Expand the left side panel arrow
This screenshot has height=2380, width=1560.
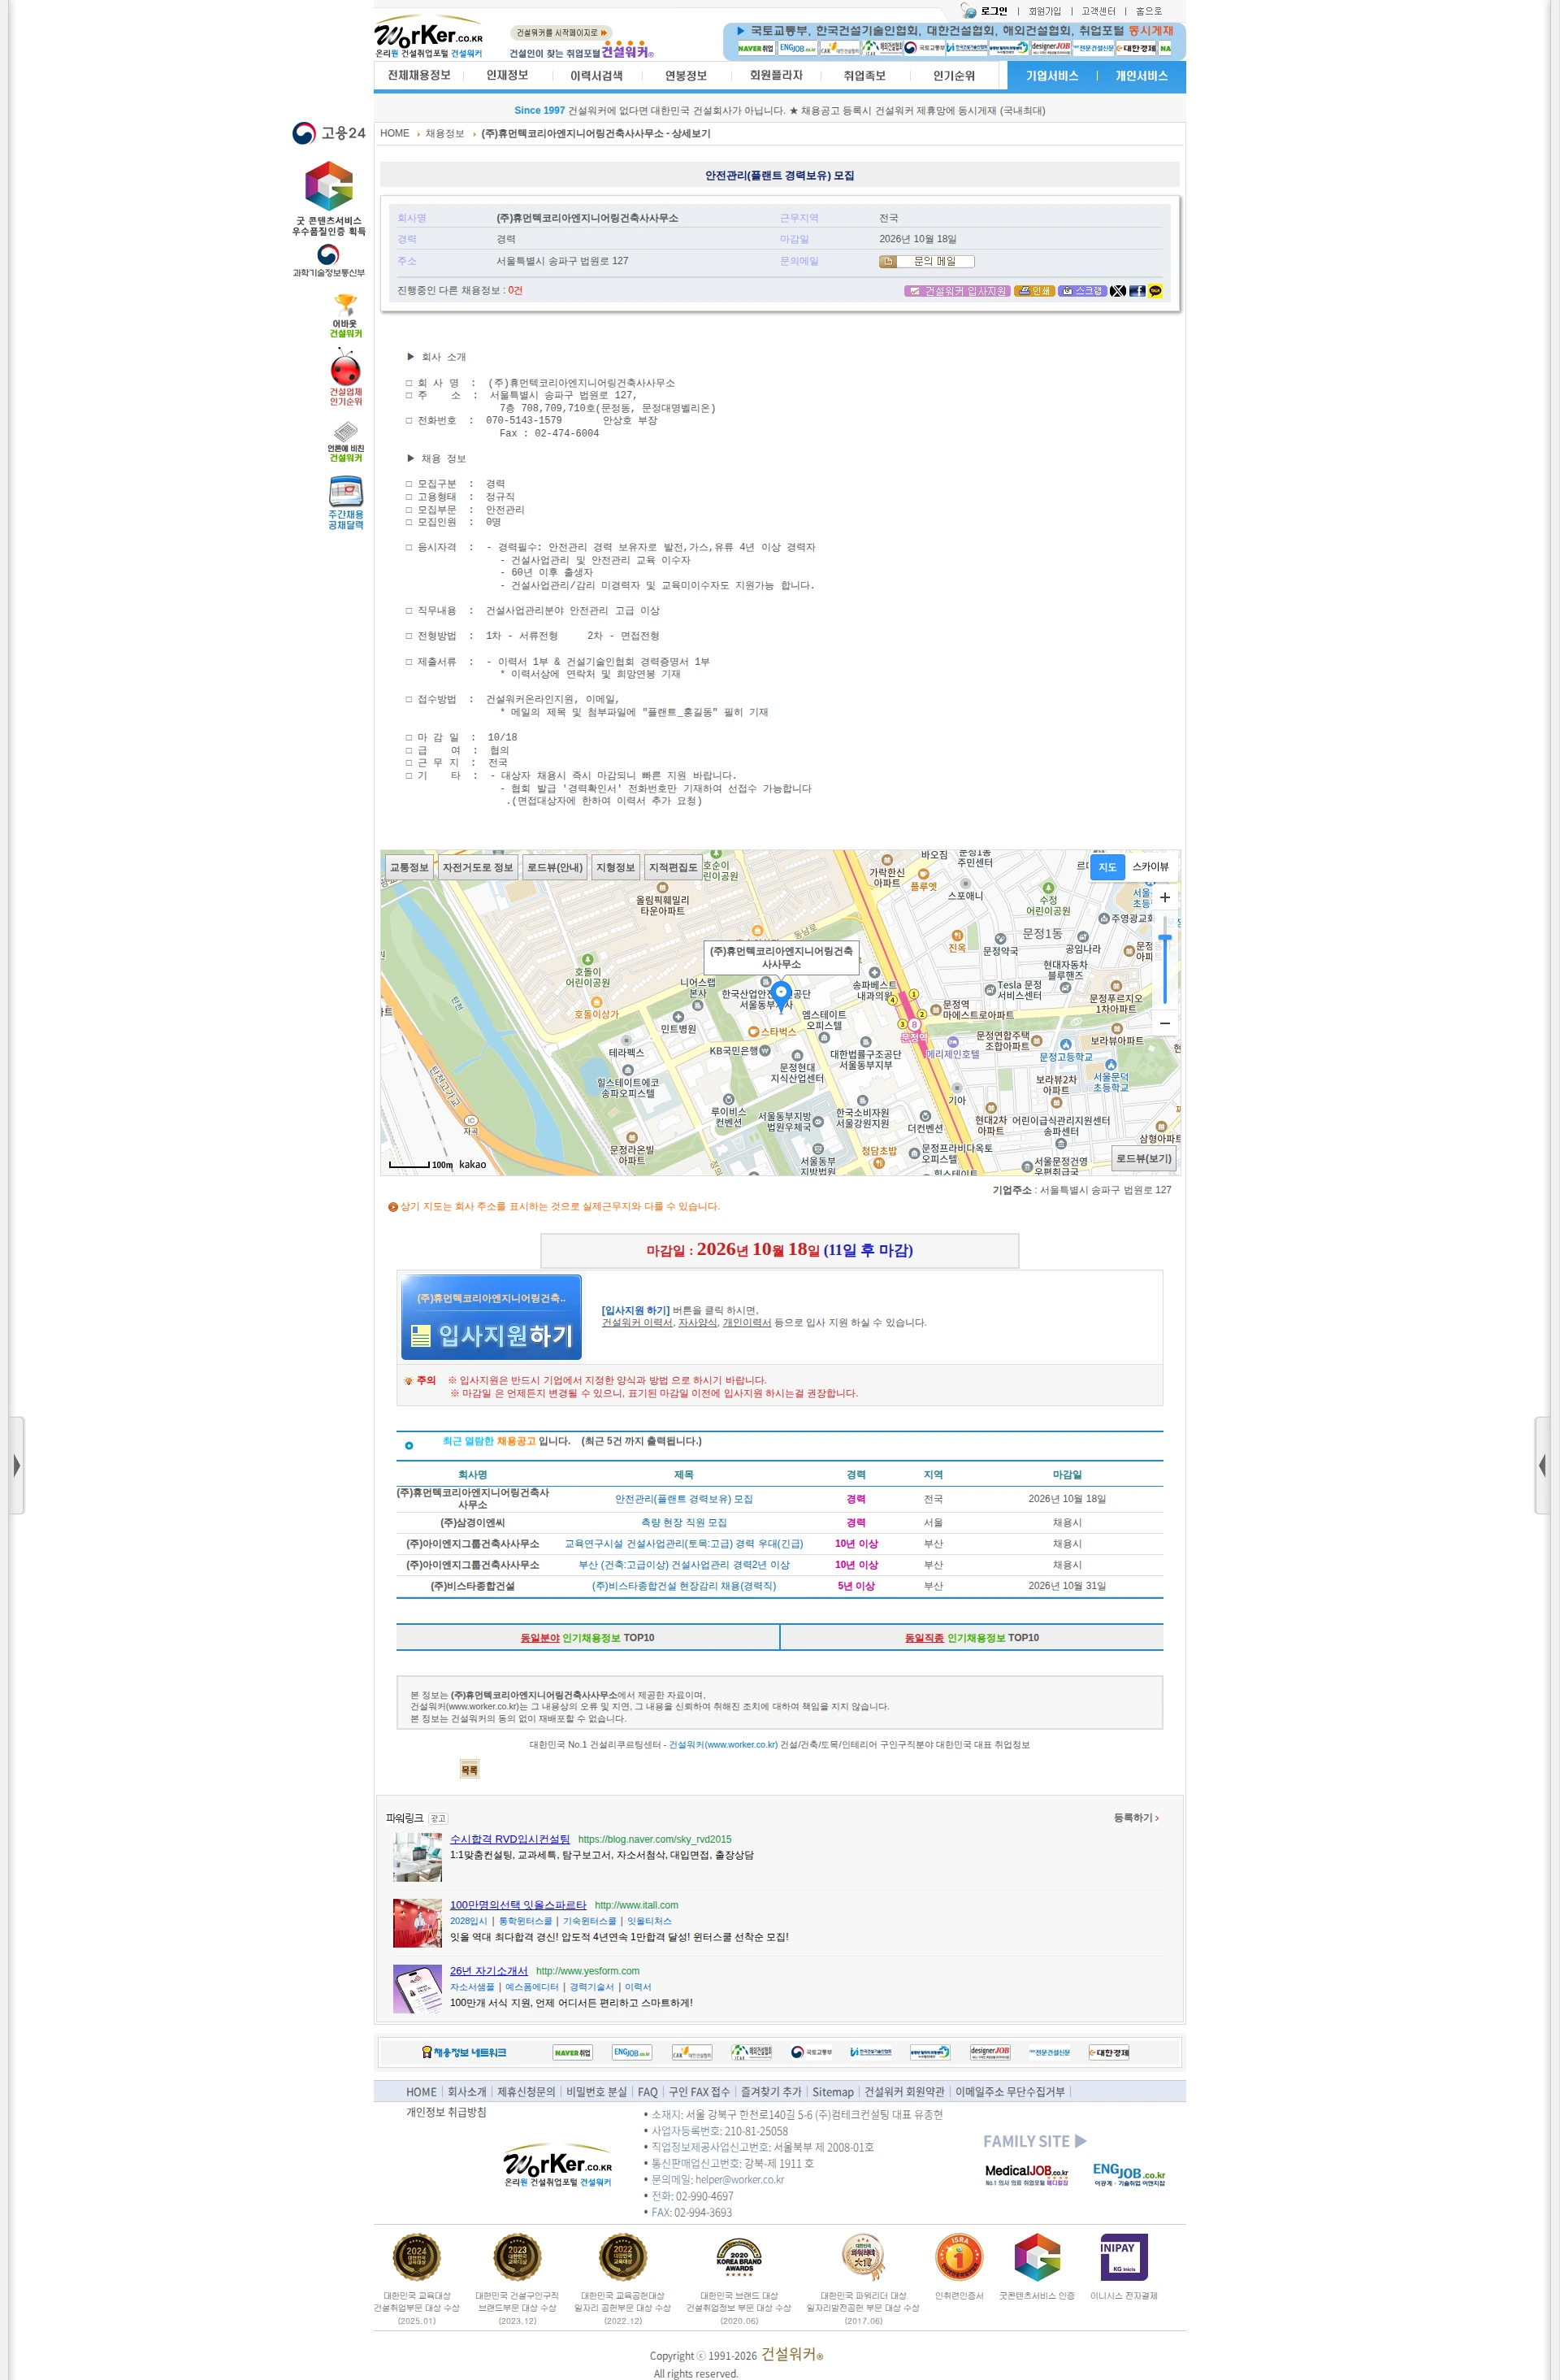pos(17,1466)
